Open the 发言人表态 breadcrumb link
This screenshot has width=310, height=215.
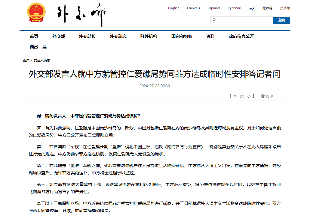[x=42, y=60]
